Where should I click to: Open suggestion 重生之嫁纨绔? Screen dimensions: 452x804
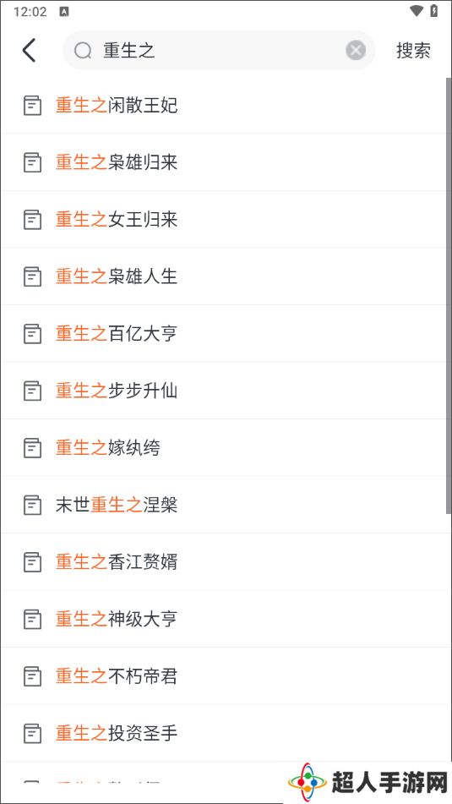tap(222, 447)
